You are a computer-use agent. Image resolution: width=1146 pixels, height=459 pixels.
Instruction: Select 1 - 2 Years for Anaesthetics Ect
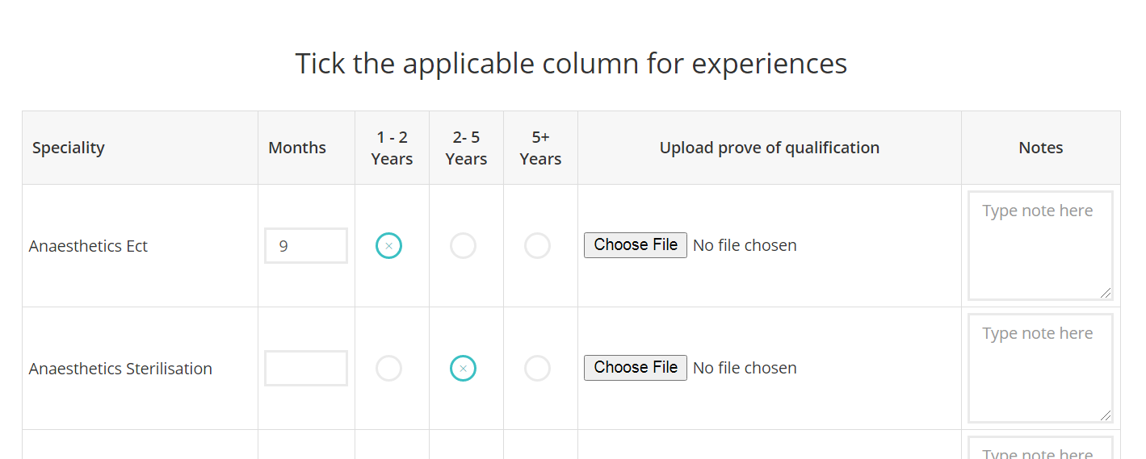388,246
